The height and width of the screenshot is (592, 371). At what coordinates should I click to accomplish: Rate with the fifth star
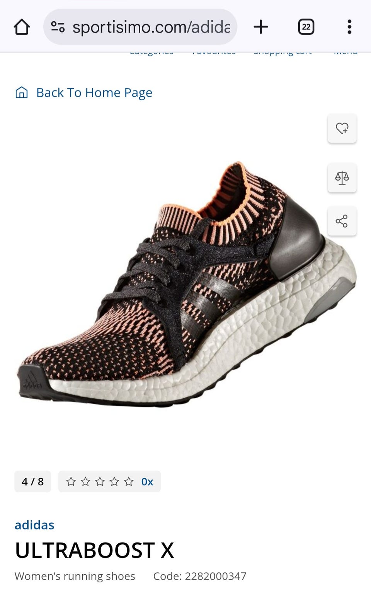click(129, 481)
